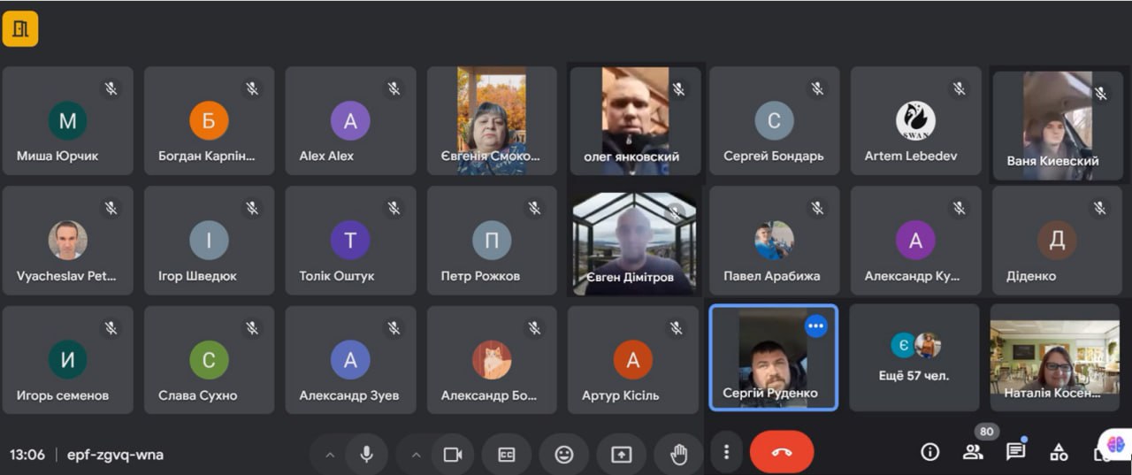Image resolution: width=1132 pixels, height=475 pixels.
Task: Click the 'Діденко' name label
Action: click(1030, 276)
